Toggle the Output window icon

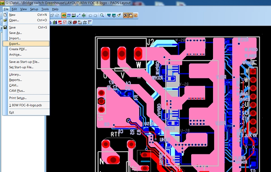point(130,15)
